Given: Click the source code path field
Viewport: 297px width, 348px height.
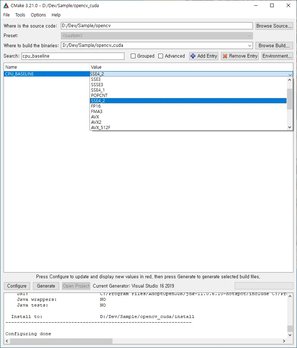Looking at the screenshot, I should tap(157, 26).
